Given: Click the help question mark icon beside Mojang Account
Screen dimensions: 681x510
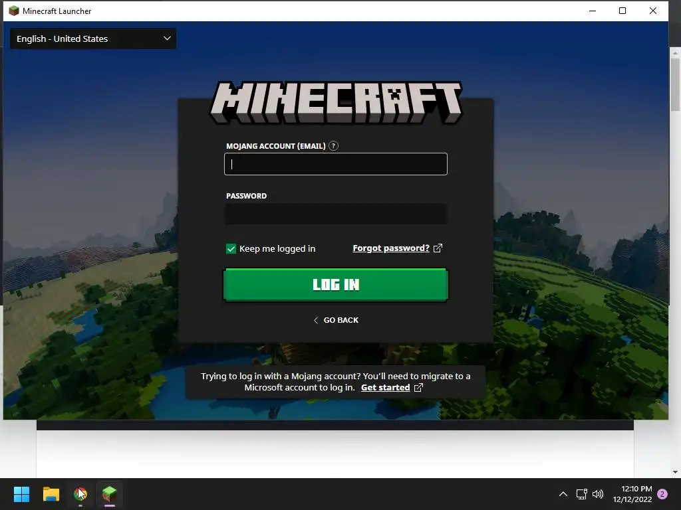Looking at the screenshot, I should point(333,145).
